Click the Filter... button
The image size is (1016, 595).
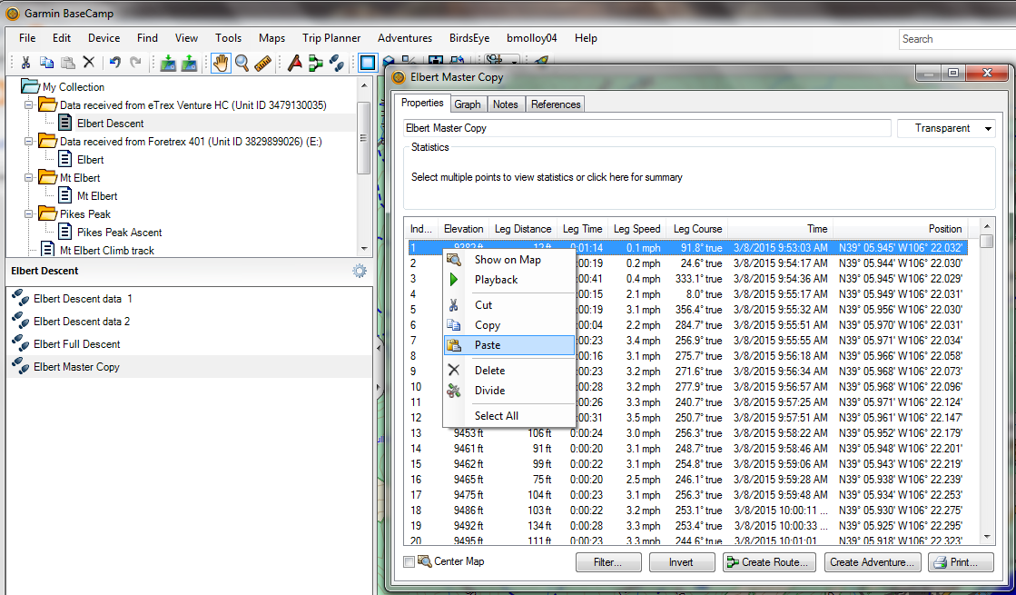pos(608,562)
